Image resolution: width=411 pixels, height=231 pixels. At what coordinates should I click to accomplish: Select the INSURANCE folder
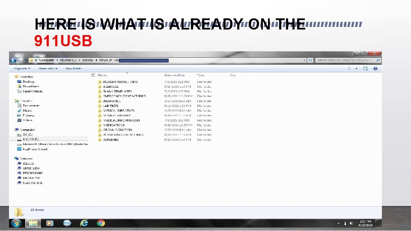click(x=112, y=101)
